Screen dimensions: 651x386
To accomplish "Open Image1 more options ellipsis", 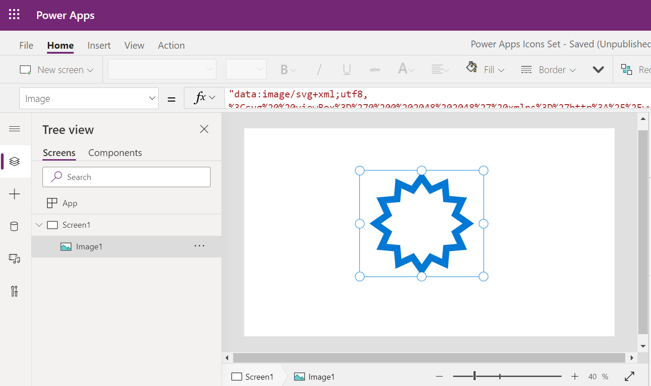I will pos(199,246).
